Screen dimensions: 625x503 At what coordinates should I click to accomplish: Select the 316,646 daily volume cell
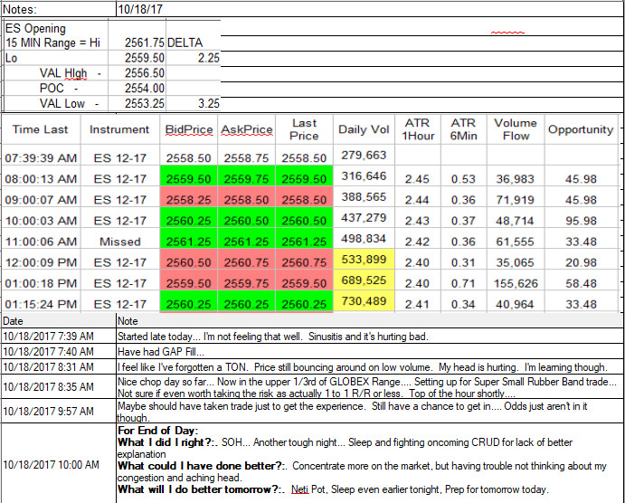click(x=364, y=176)
